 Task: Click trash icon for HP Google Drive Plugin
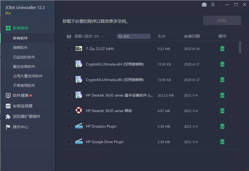click(222, 142)
